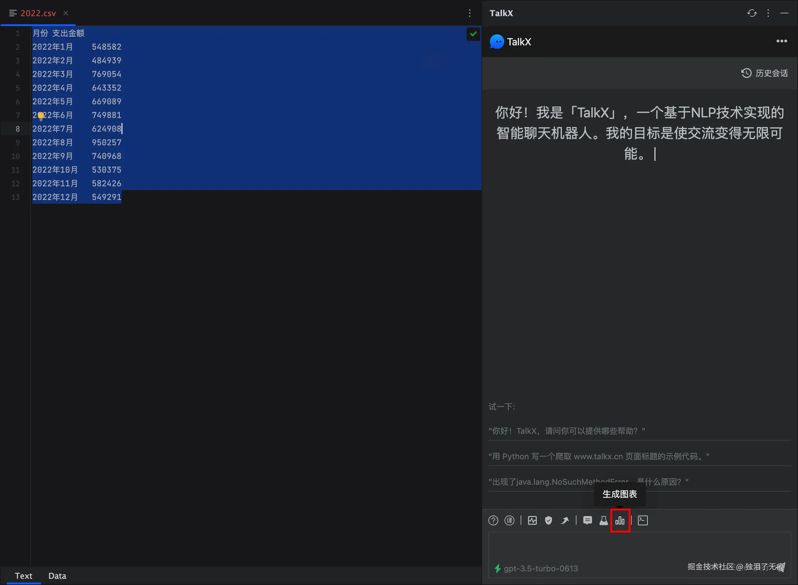This screenshot has width=798, height=585.
Task: Open editor tab options three-dot menu
Action: (470, 13)
